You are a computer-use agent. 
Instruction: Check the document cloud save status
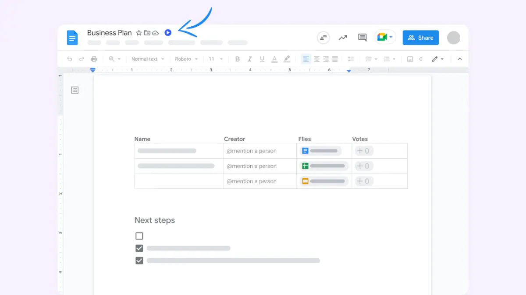coord(156,33)
